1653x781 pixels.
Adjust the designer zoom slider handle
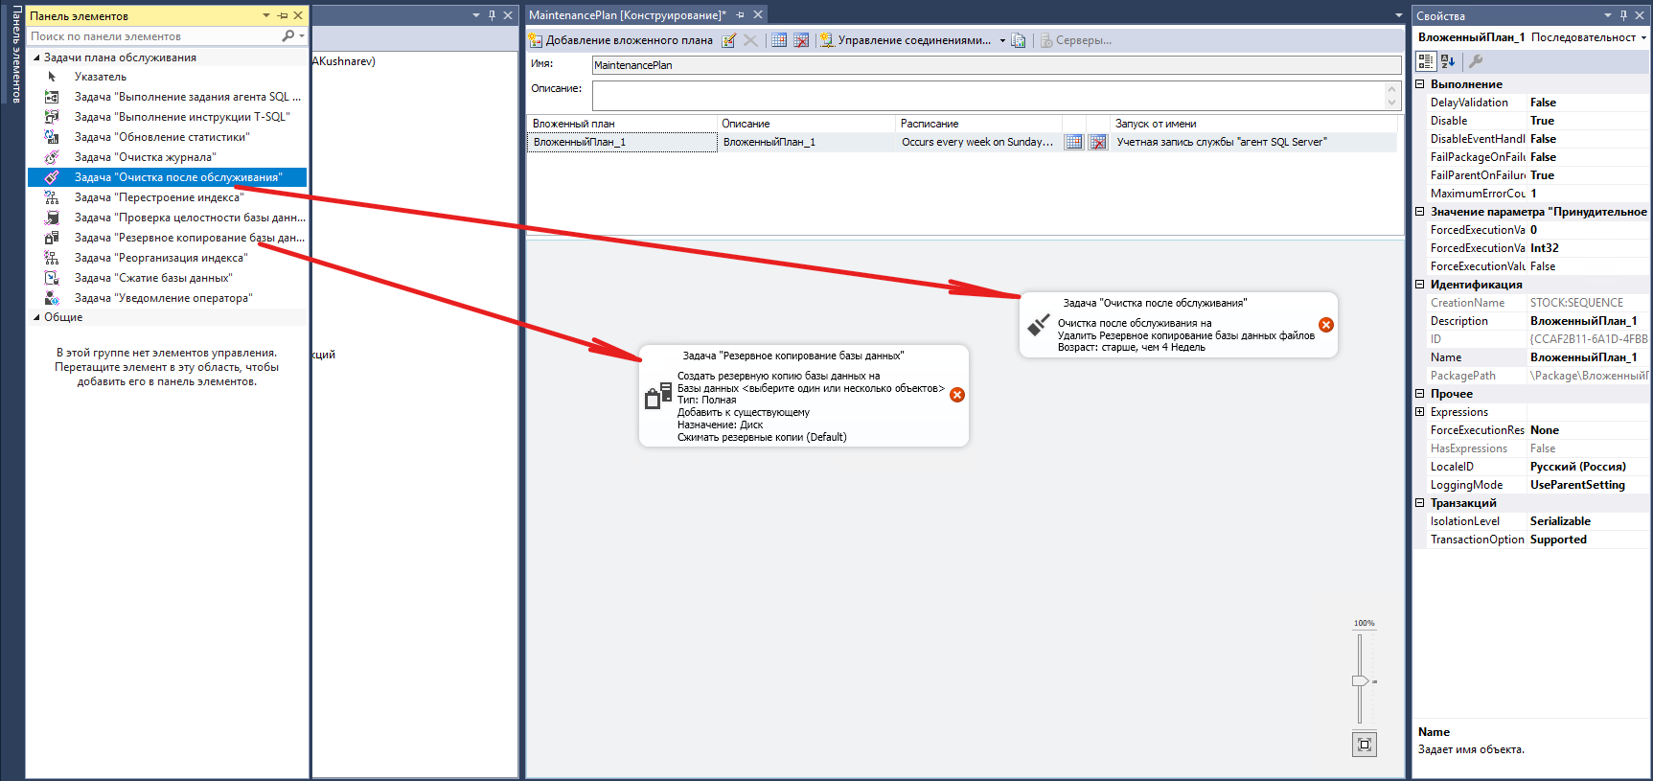pyautogui.click(x=1360, y=680)
